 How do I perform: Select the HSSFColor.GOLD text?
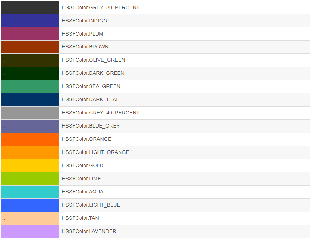click(x=82, y=165)
